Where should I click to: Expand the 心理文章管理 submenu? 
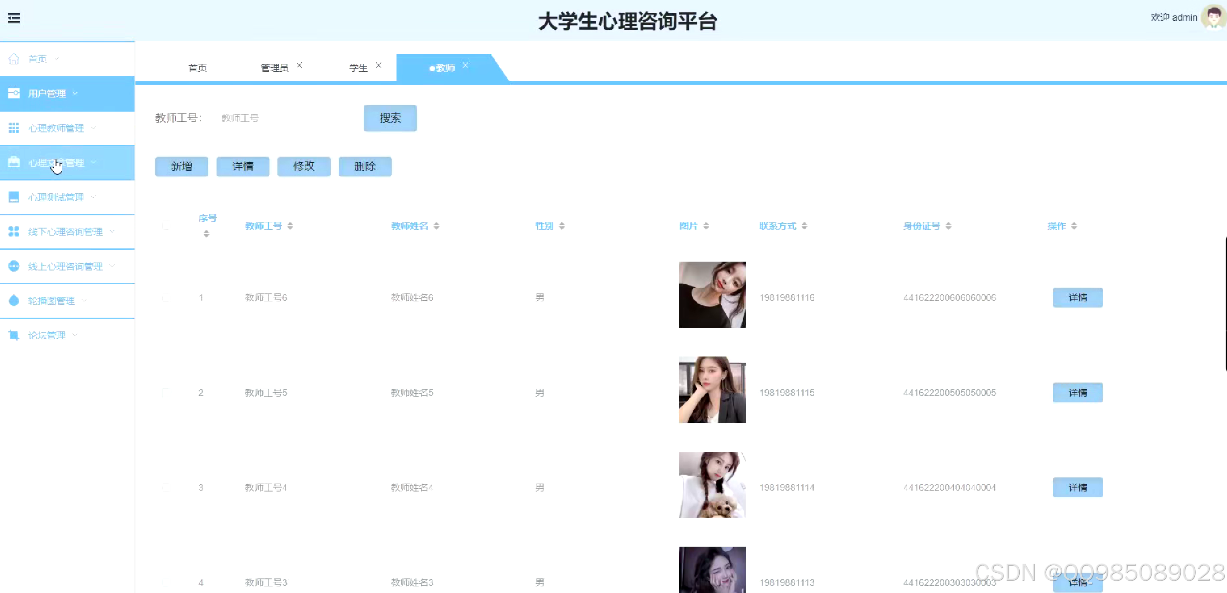coord(94,162)
